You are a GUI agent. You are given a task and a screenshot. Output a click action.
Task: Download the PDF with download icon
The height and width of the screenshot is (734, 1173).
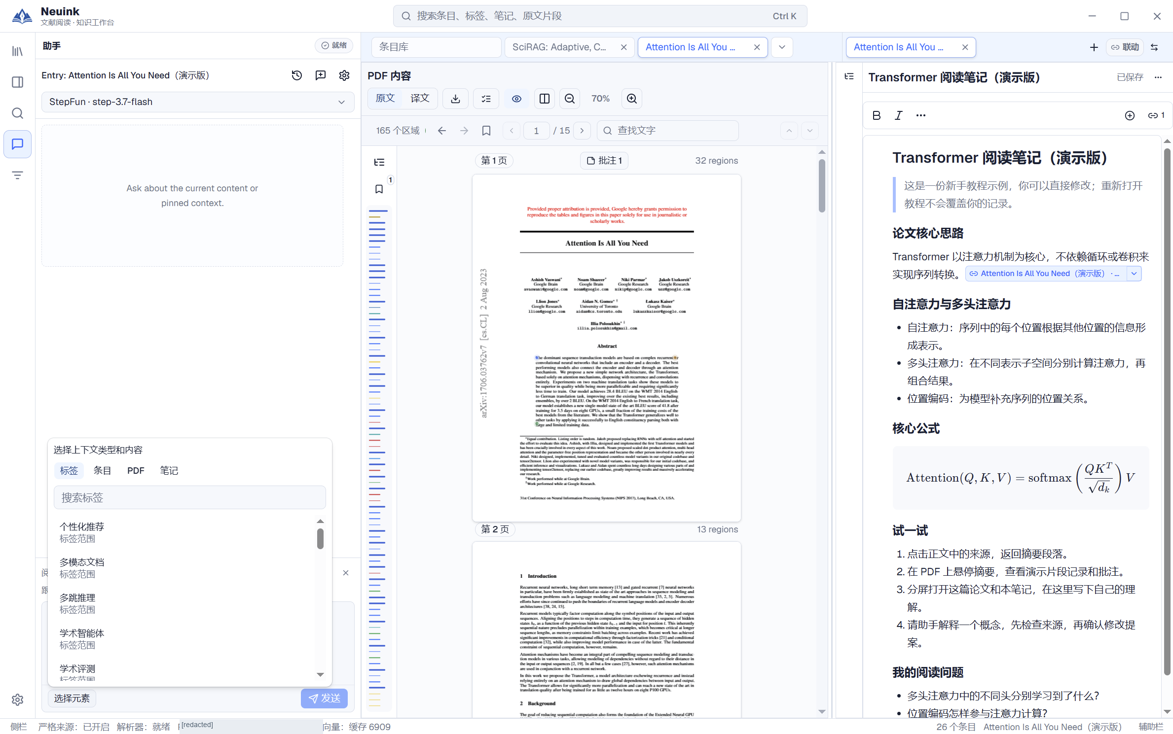click(455, 99)
